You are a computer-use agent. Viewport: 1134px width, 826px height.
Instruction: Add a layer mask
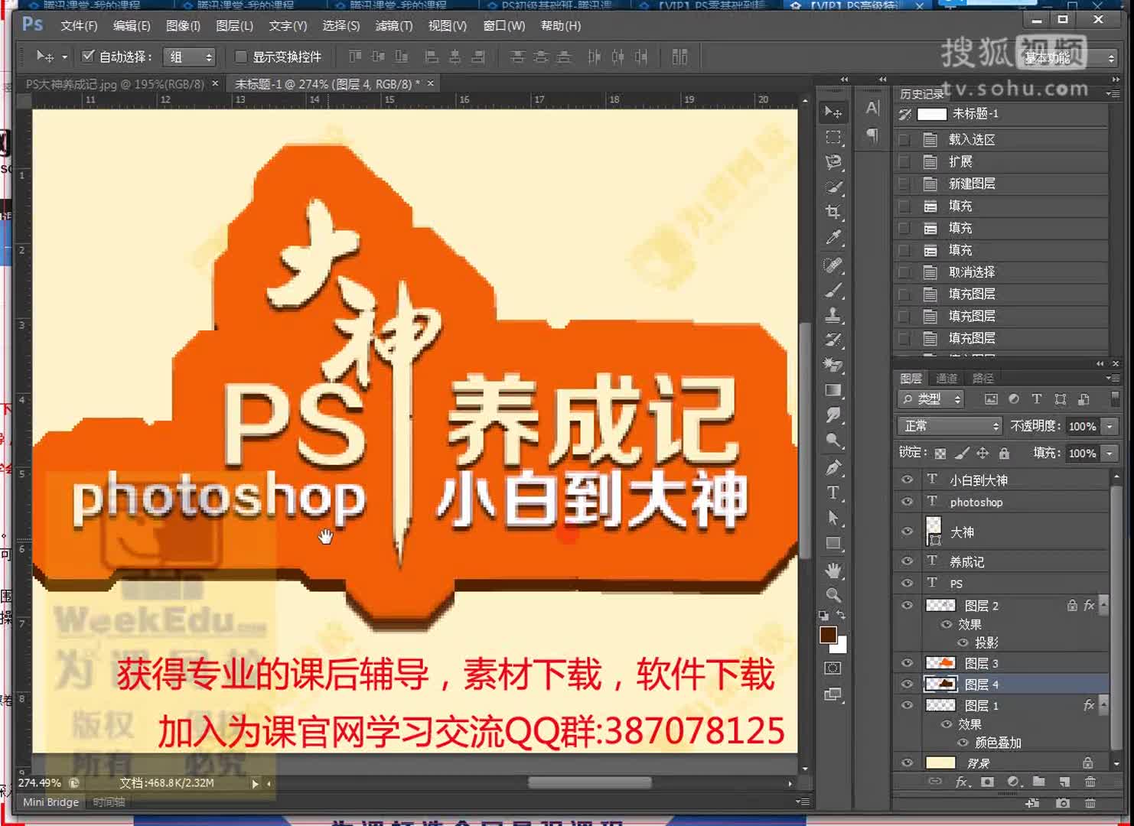click(x=987, y=782)
